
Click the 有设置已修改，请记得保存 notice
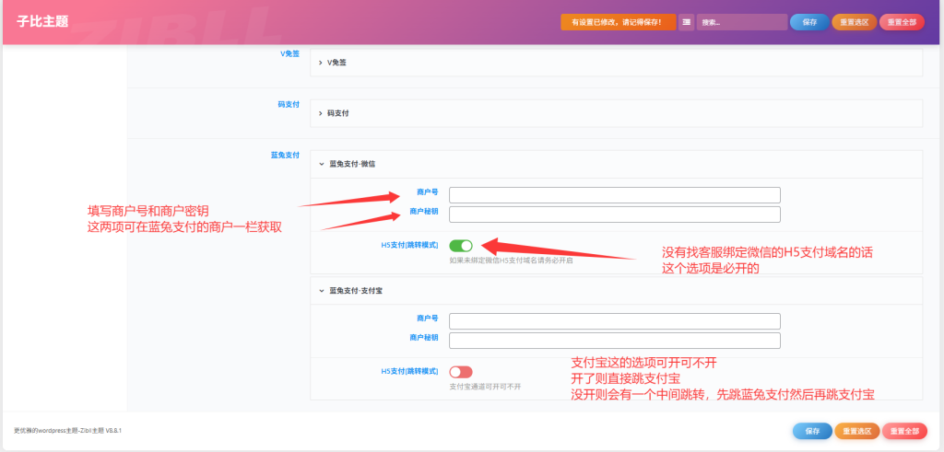point(619,22)
